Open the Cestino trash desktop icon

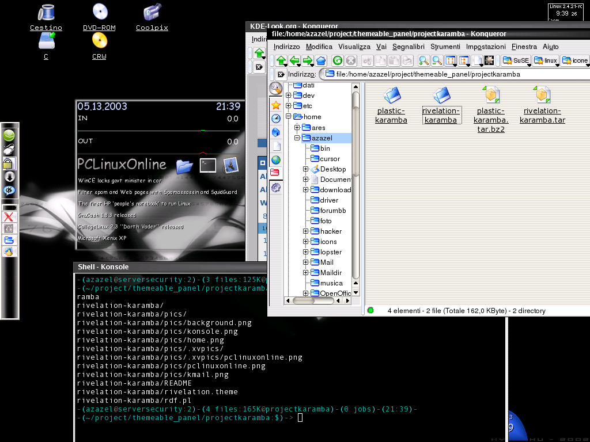click(x=46, y=17)
